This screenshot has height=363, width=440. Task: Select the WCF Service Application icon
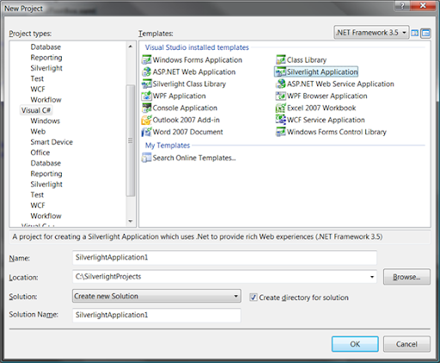281,120
